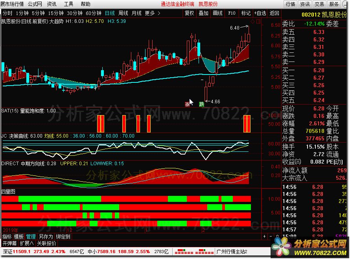Open the 画线 drawing tool

[217, 13]
